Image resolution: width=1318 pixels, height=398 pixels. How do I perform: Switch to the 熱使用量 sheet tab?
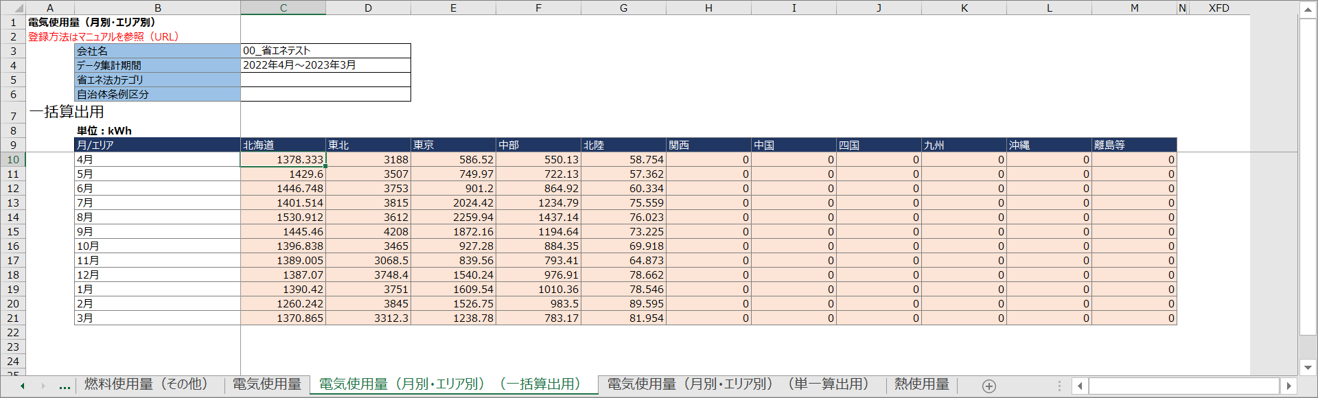[x=921, y=384]
